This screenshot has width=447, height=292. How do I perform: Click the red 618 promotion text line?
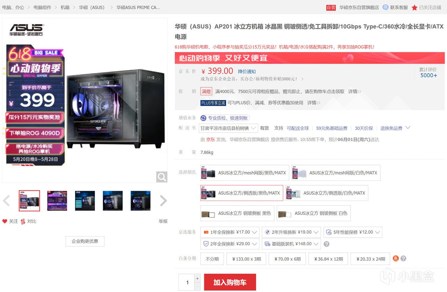[274, 47]
